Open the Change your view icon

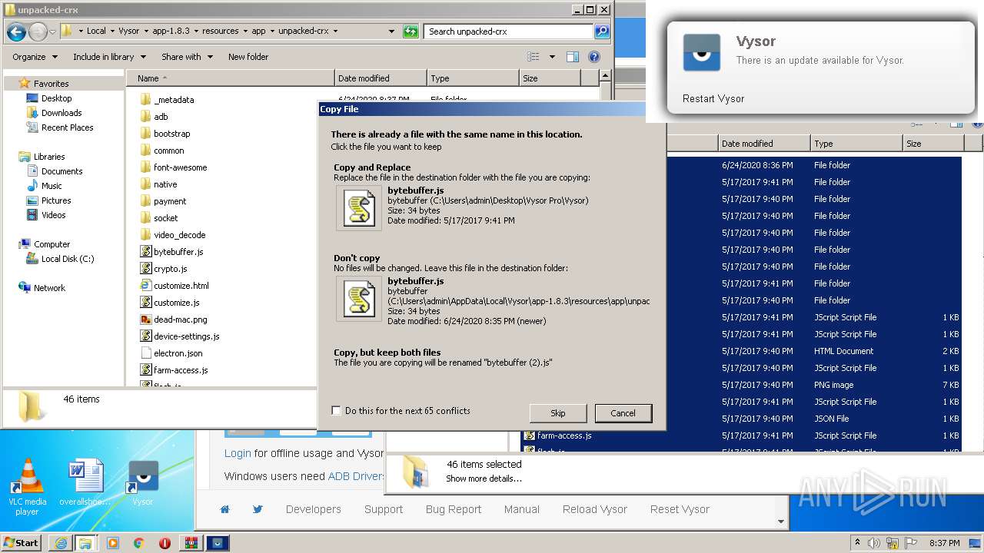coord(534,57)
